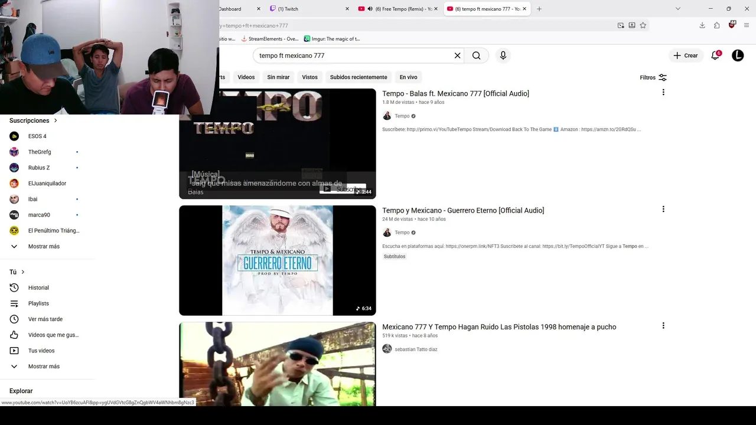Start voice search with the microphone
This screenshot has height=425, width=756.
click(x=503, y=55)
